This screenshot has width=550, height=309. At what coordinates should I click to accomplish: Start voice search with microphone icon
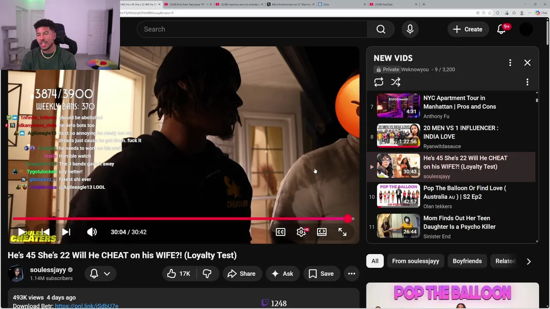click(410, 29)
